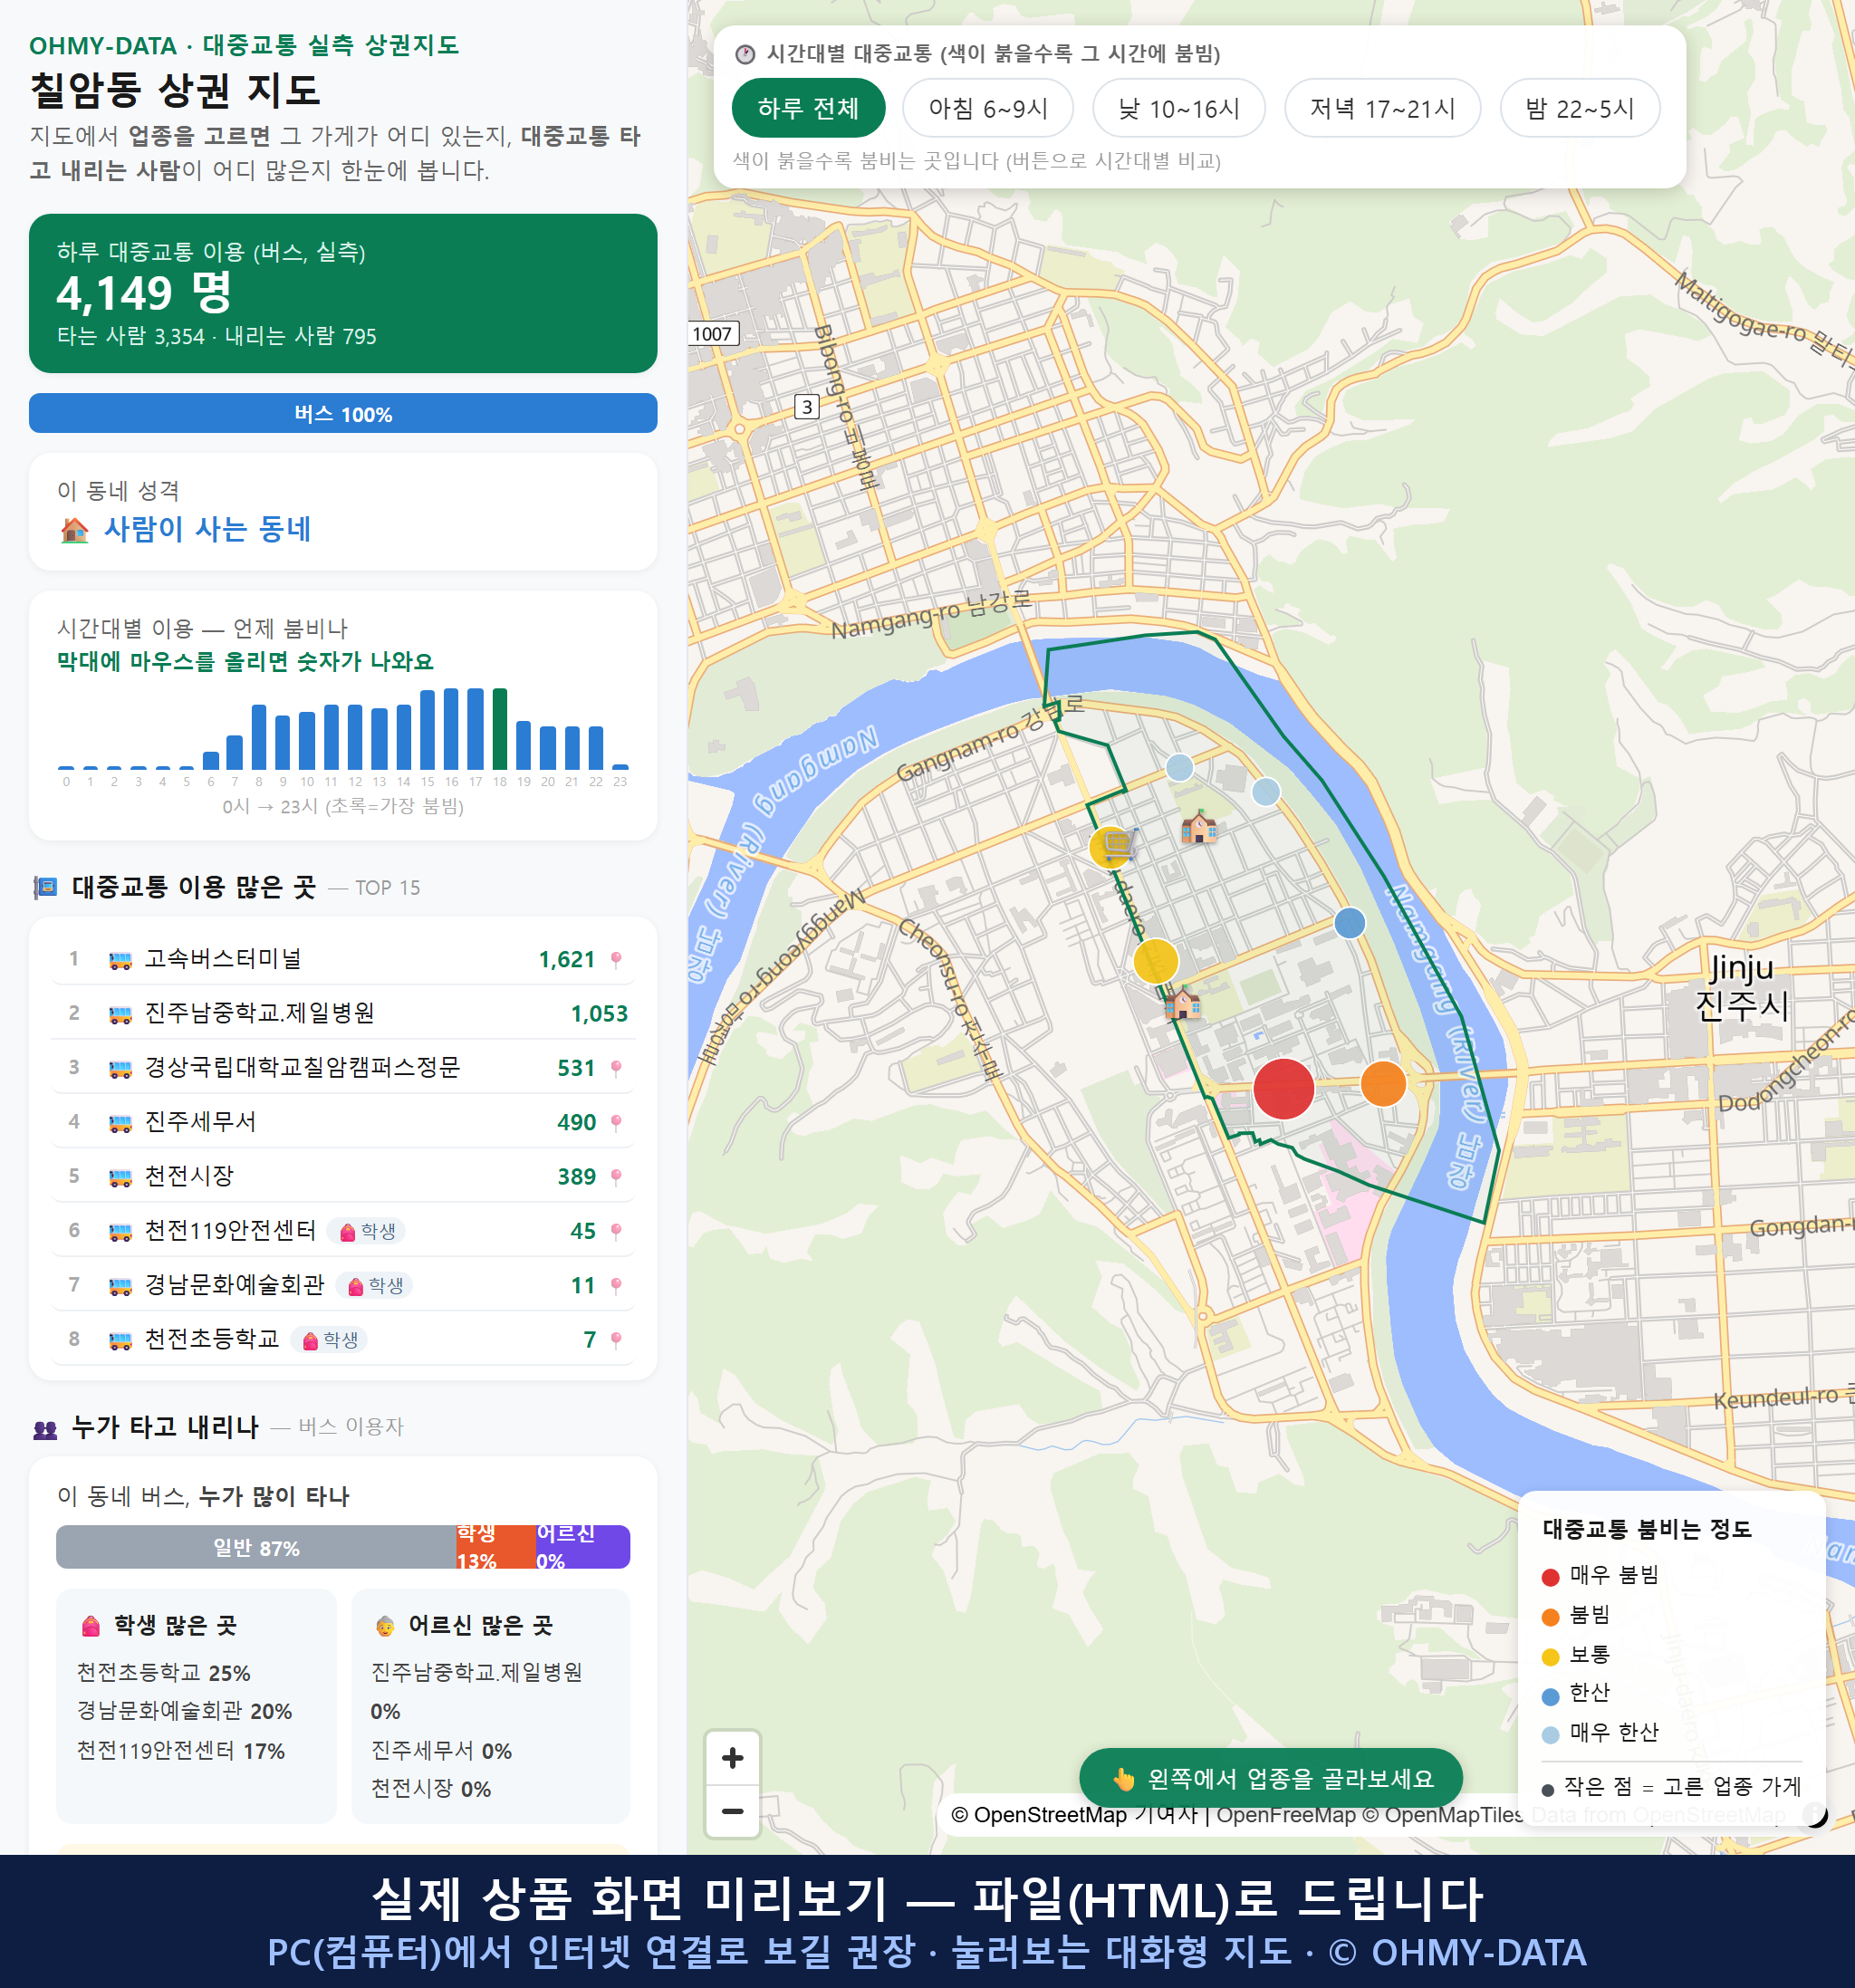Click the 경상국립대학교칠암캠퍼스정문 stop name
This screenshot has width=1855, height=1988.
tap(302, 1068)
